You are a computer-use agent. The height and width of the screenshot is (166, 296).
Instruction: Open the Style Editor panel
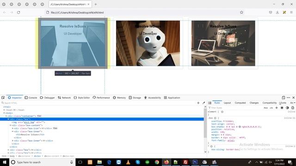[x=81, y=98]
